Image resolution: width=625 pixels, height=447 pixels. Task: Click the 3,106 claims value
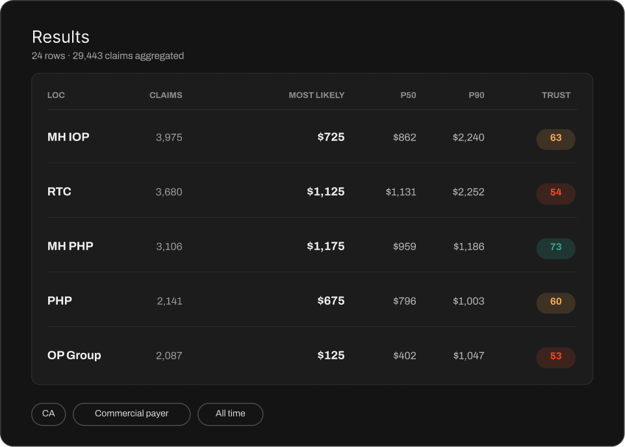[x=169, y=247]
